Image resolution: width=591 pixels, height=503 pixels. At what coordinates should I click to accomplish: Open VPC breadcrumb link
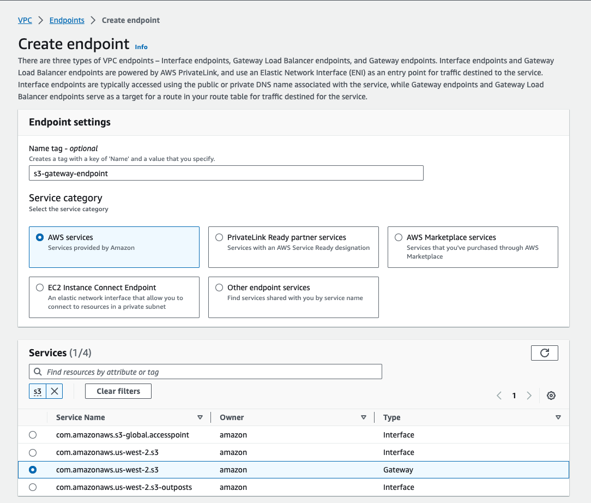25,20
